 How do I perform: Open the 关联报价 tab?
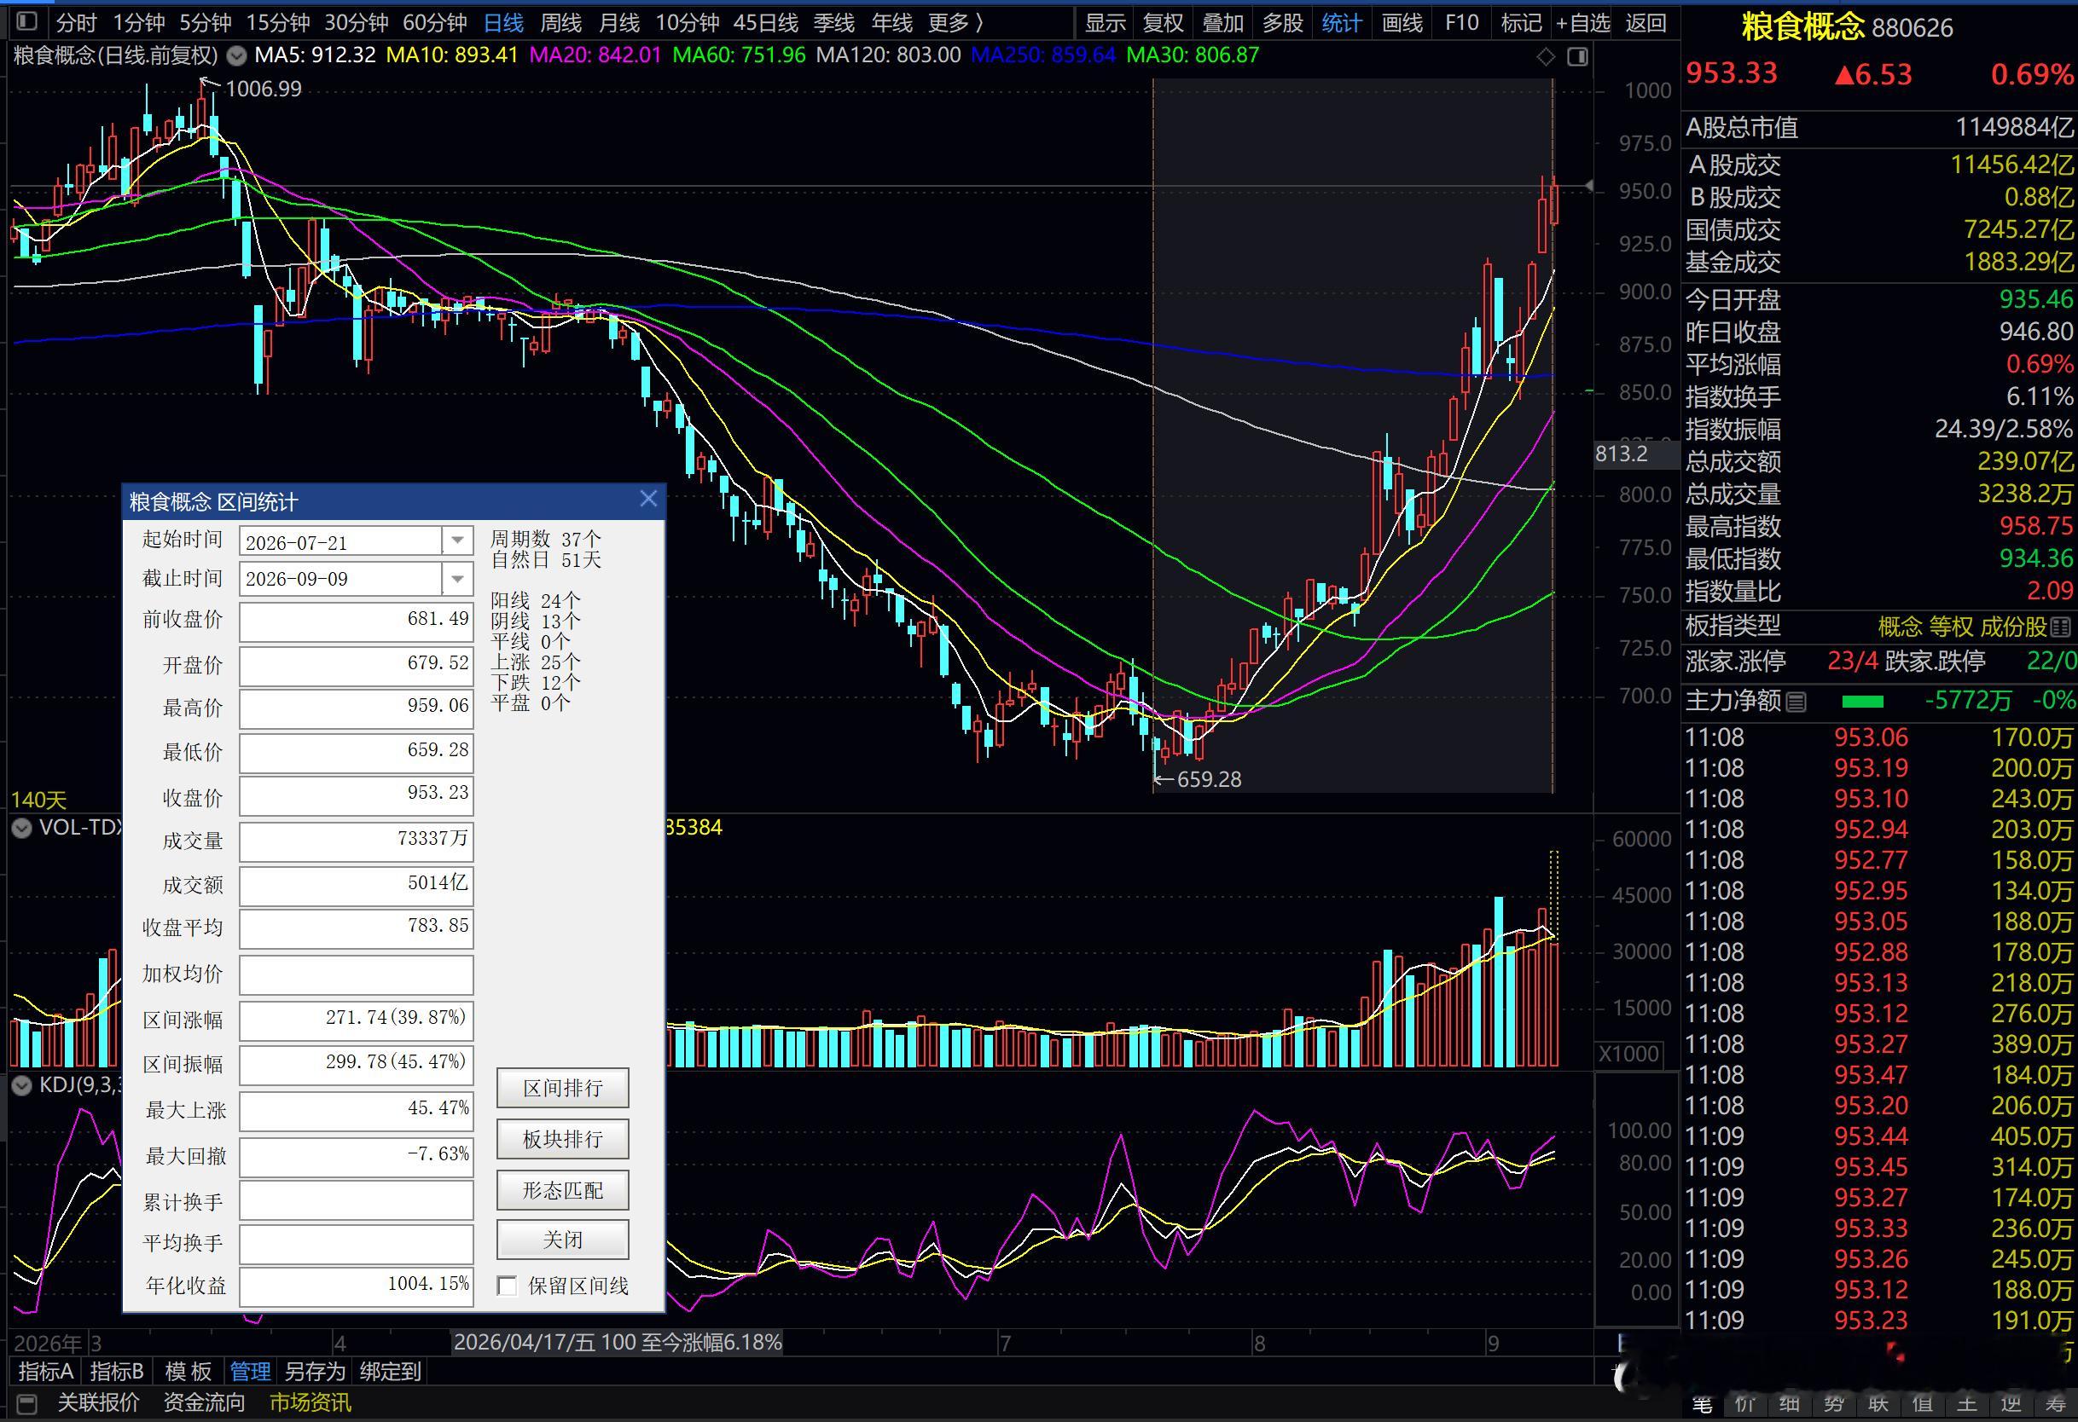(98, 1402)
